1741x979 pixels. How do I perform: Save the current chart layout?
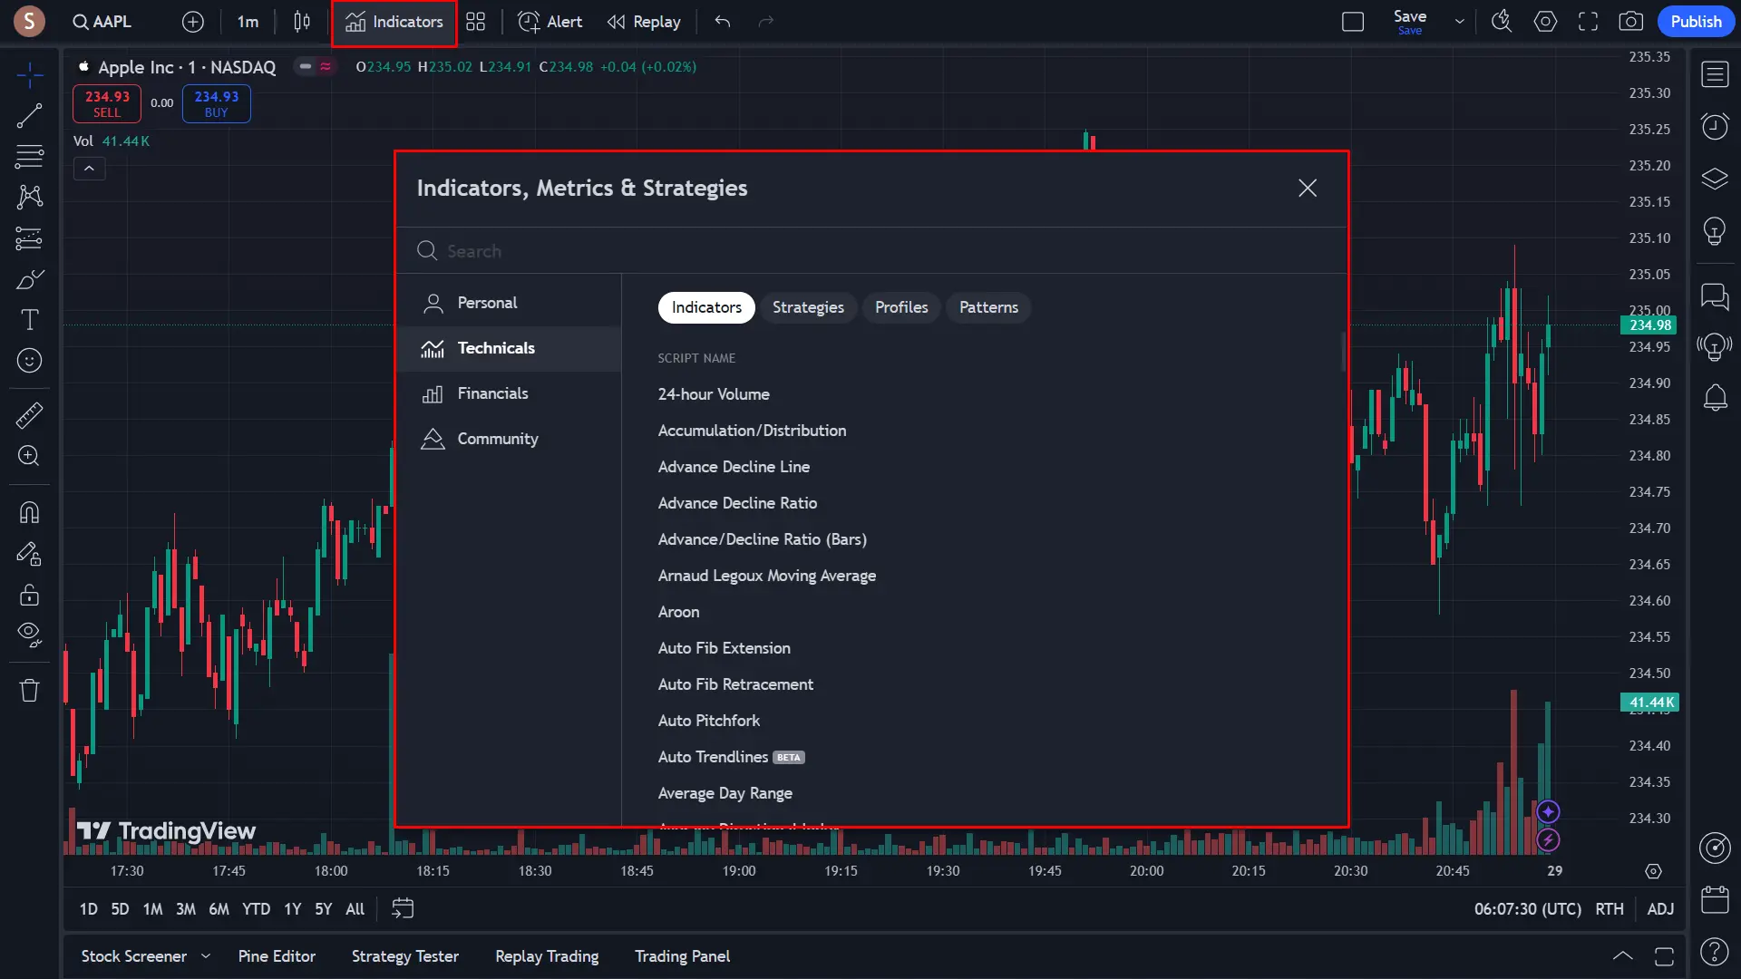[1410, 22]
